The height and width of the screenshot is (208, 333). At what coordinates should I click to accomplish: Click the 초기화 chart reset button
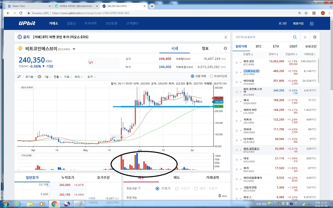(x=29, y=77)
